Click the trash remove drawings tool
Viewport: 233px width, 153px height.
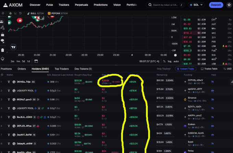[x=2, y=50]
